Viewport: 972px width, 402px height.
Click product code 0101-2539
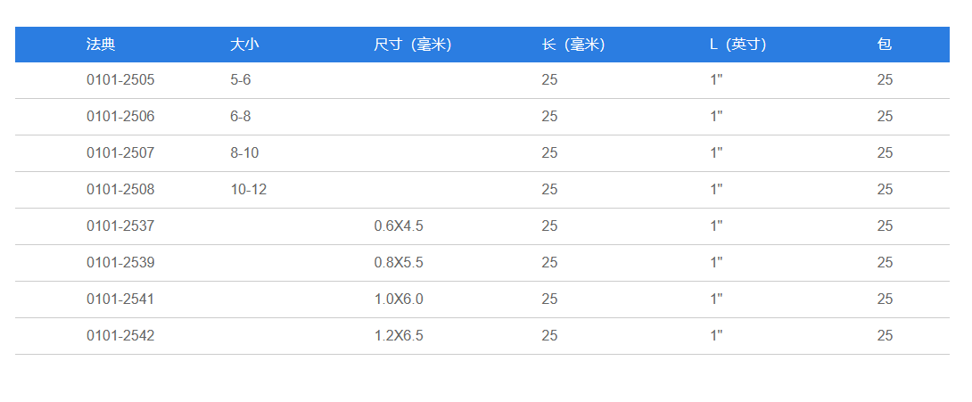pos(120,263)
